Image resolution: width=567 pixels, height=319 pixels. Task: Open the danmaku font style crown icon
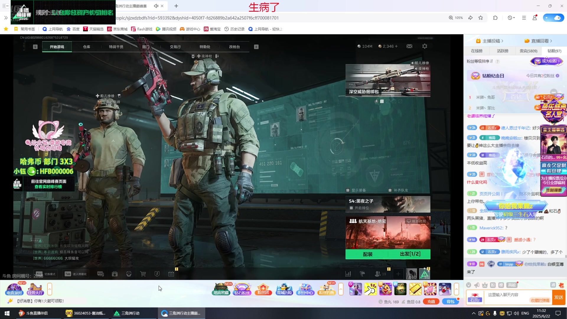click(x=485, y=285)
